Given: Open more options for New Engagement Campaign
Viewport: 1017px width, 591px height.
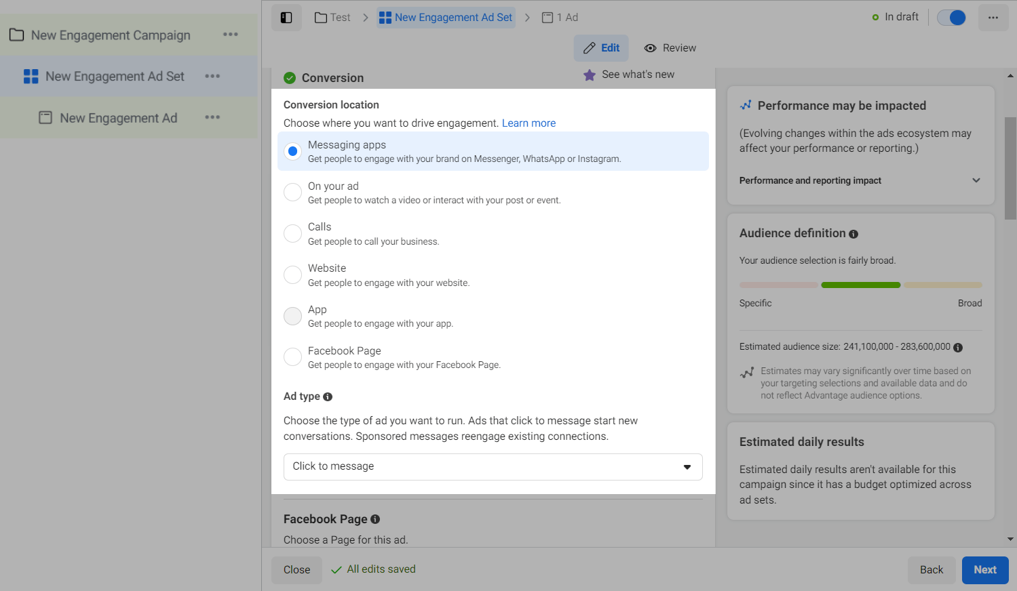Looking at the screenshot, I should coord(231,35).
